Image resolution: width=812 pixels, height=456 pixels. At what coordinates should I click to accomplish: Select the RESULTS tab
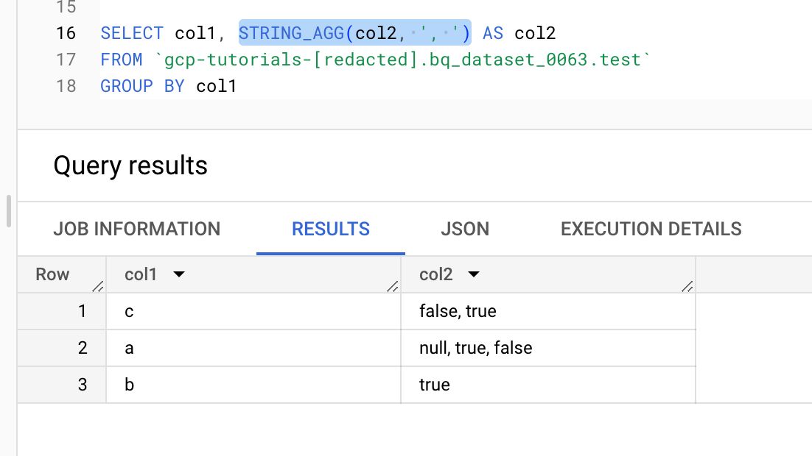(x=330, y=229)
